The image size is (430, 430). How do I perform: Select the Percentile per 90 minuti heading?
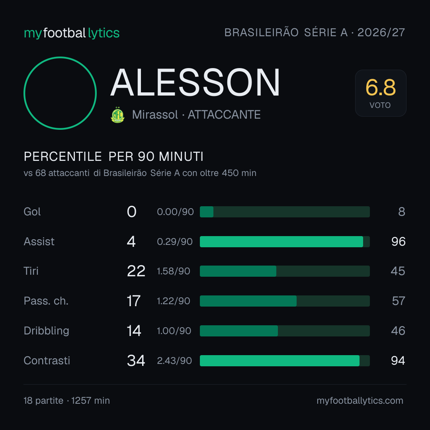113,156
